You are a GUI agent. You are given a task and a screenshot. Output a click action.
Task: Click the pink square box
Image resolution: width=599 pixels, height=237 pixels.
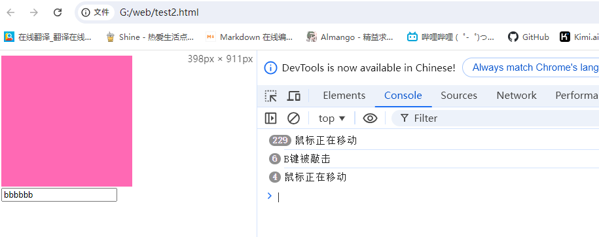tap(67, 121)
